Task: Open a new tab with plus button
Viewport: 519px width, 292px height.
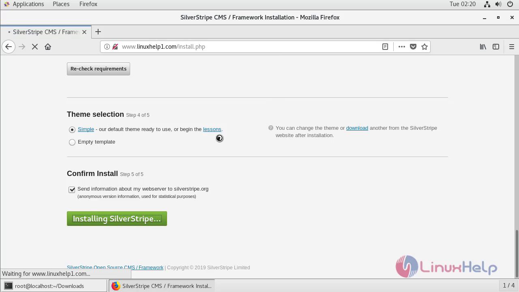Action: pos(98,32)
